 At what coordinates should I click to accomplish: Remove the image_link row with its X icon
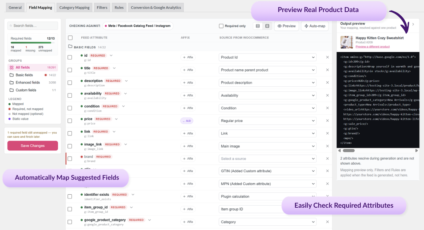(x=328, y=146)
